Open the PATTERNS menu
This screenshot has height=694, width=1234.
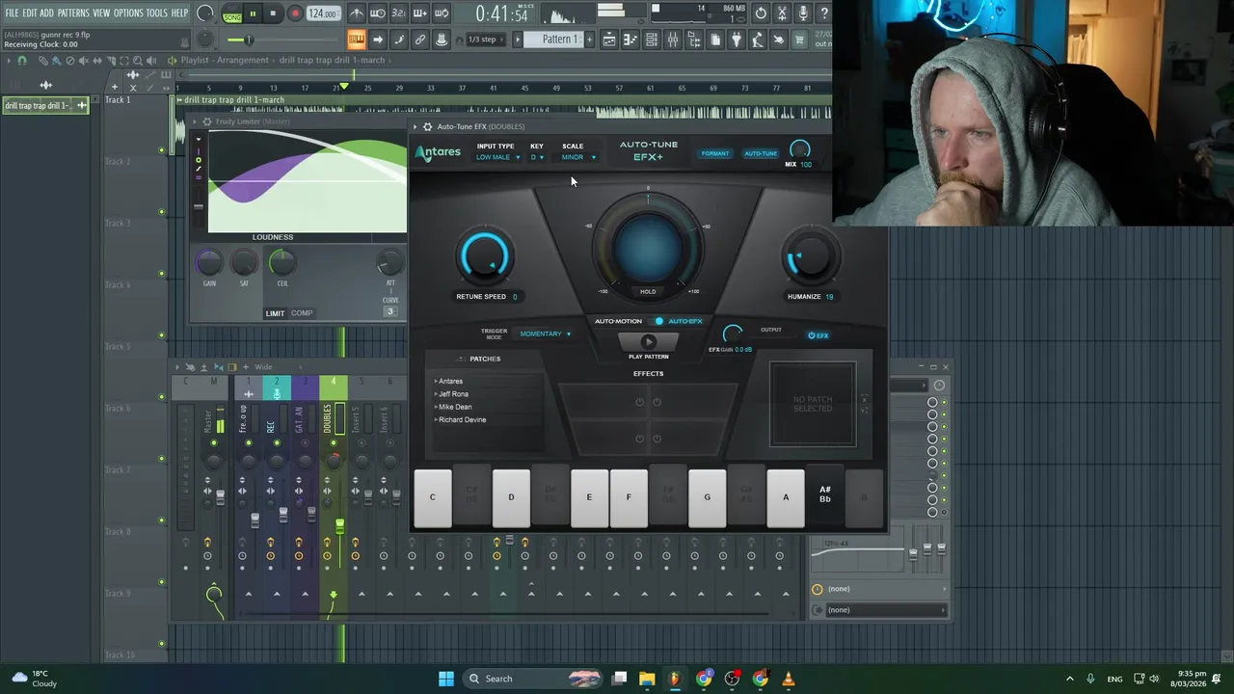click(x=73, y=13)
